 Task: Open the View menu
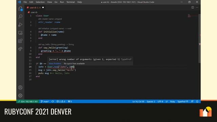(50, 2)
